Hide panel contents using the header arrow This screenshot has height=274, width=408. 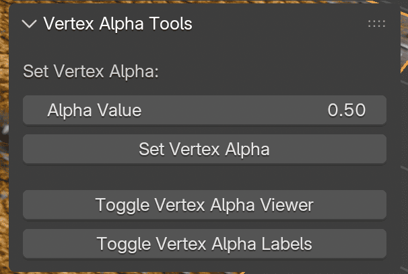(29, 24)
